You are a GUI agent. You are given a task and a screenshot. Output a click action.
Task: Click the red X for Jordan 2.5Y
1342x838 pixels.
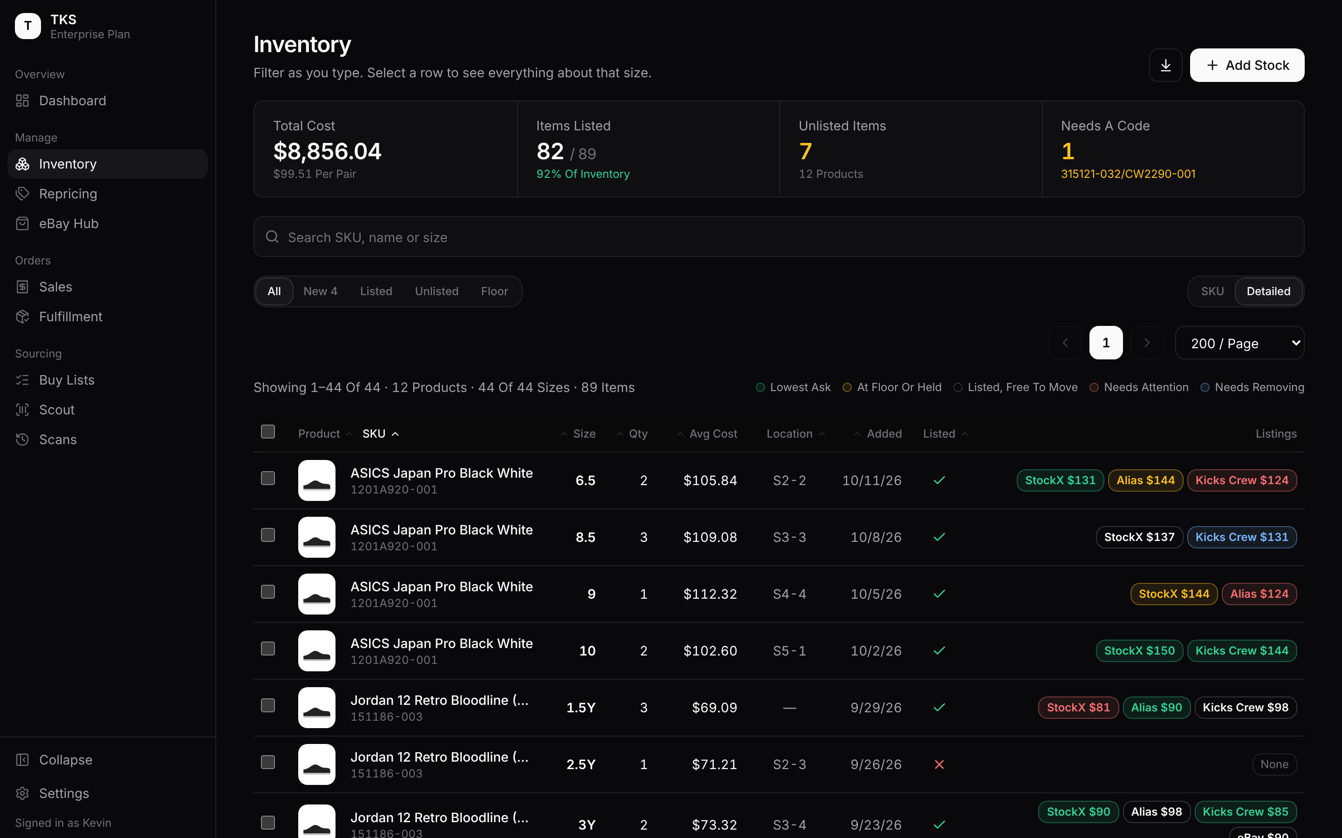coord(939,764)
